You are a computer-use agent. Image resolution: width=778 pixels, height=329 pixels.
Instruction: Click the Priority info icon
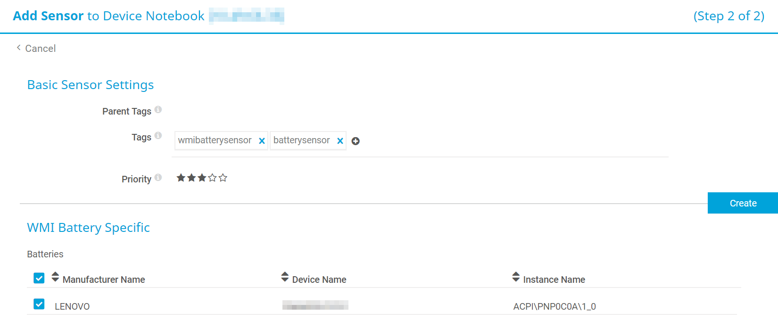(158, 178)
